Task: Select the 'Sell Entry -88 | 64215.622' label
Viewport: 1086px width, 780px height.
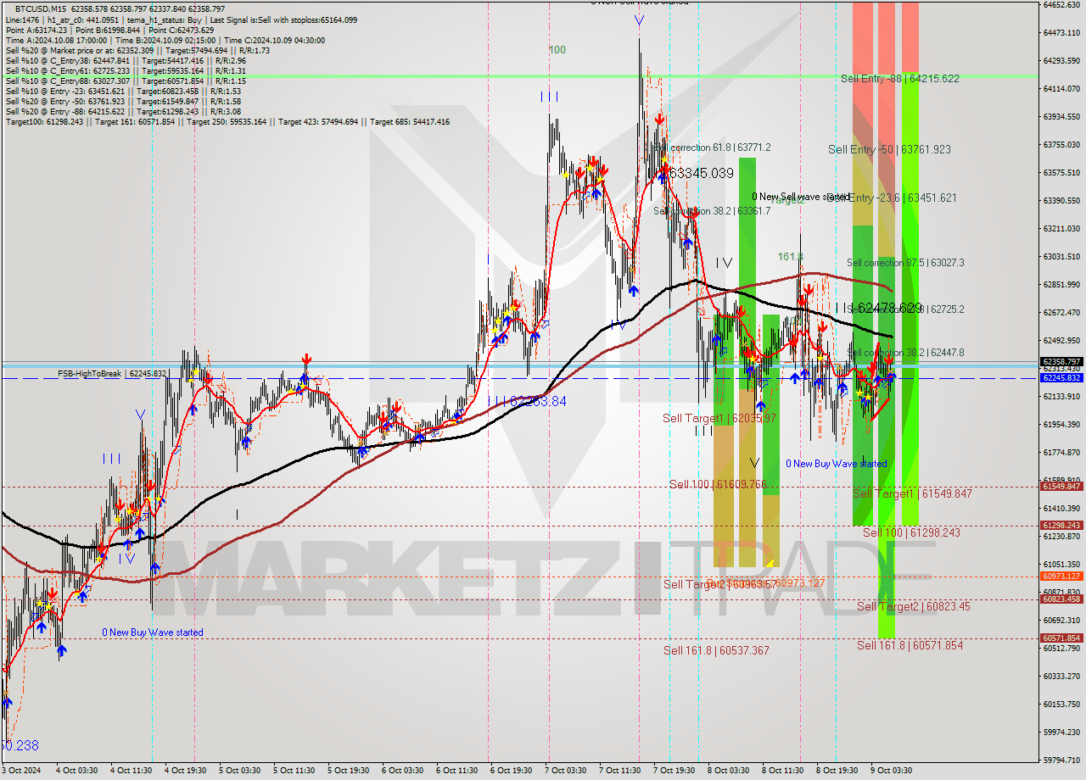Action: [x=900, y=78]
